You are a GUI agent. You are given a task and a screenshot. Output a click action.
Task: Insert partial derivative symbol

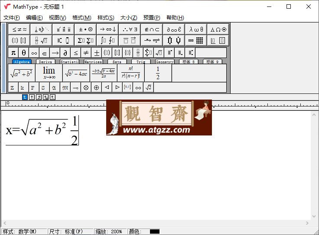[x=65, y=53]
